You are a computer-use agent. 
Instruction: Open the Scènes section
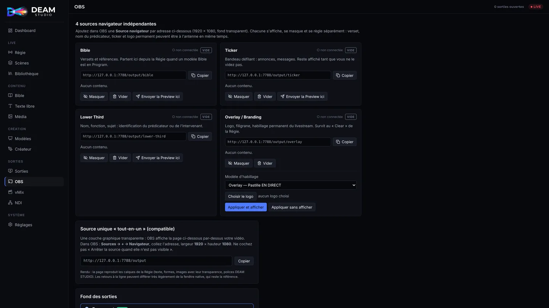tap(34, 63)
